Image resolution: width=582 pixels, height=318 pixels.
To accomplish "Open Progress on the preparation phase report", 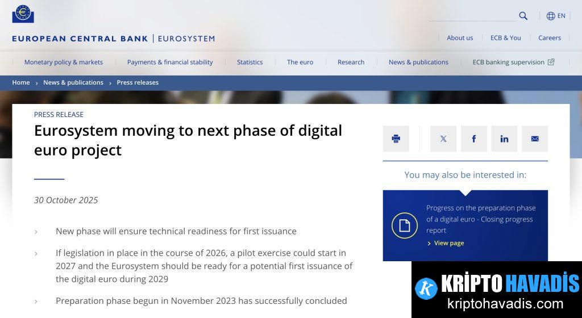I will click(481, 219).
